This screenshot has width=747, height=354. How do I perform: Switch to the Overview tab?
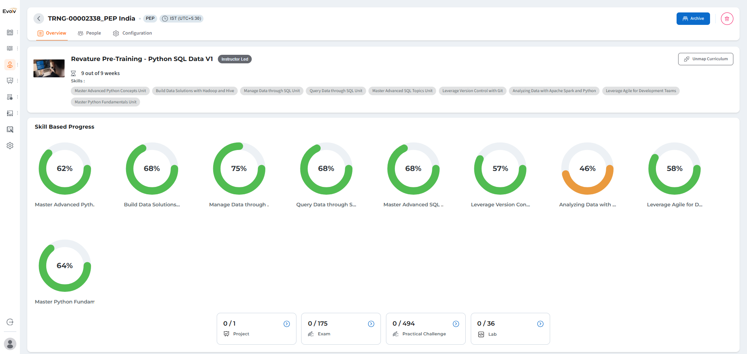pos(52,33)
